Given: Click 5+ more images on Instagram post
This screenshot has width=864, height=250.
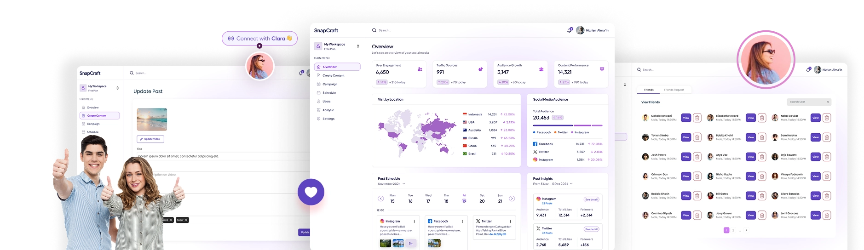Looking at the screenshot, I should tap(411, 243).
